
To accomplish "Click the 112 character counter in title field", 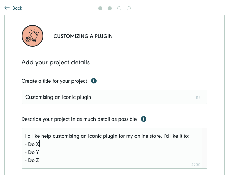I will [198, 98].
